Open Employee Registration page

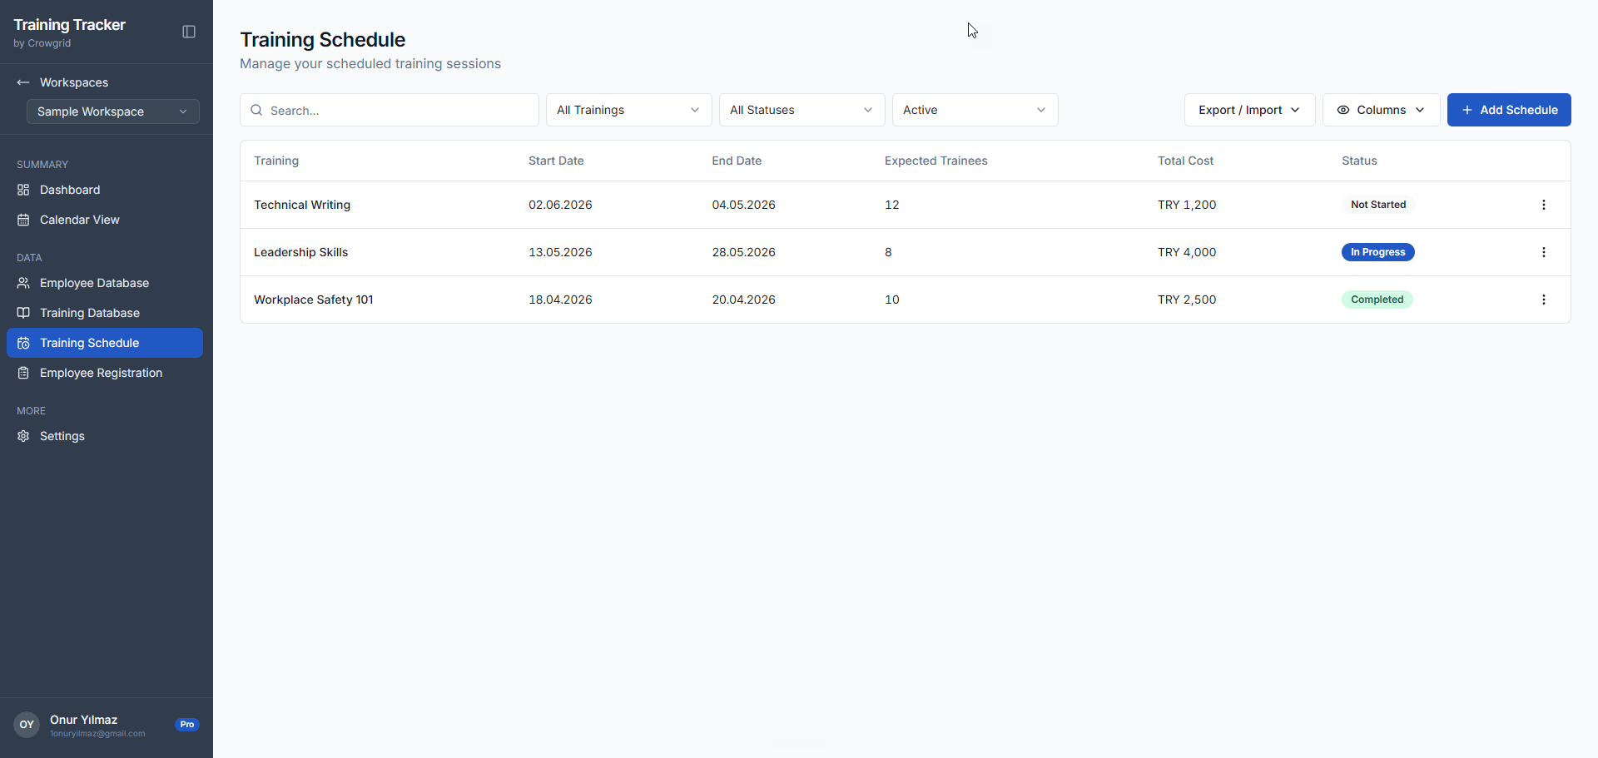coord(105,373)
